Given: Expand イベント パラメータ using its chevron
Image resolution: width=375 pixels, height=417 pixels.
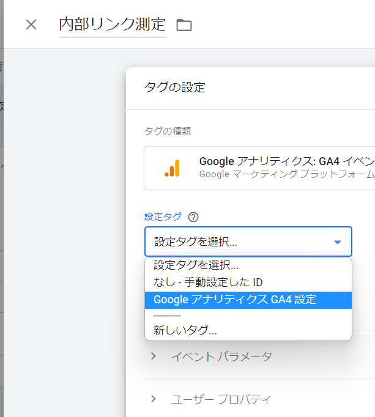Looking at the screenshot, I should point(154,356).
